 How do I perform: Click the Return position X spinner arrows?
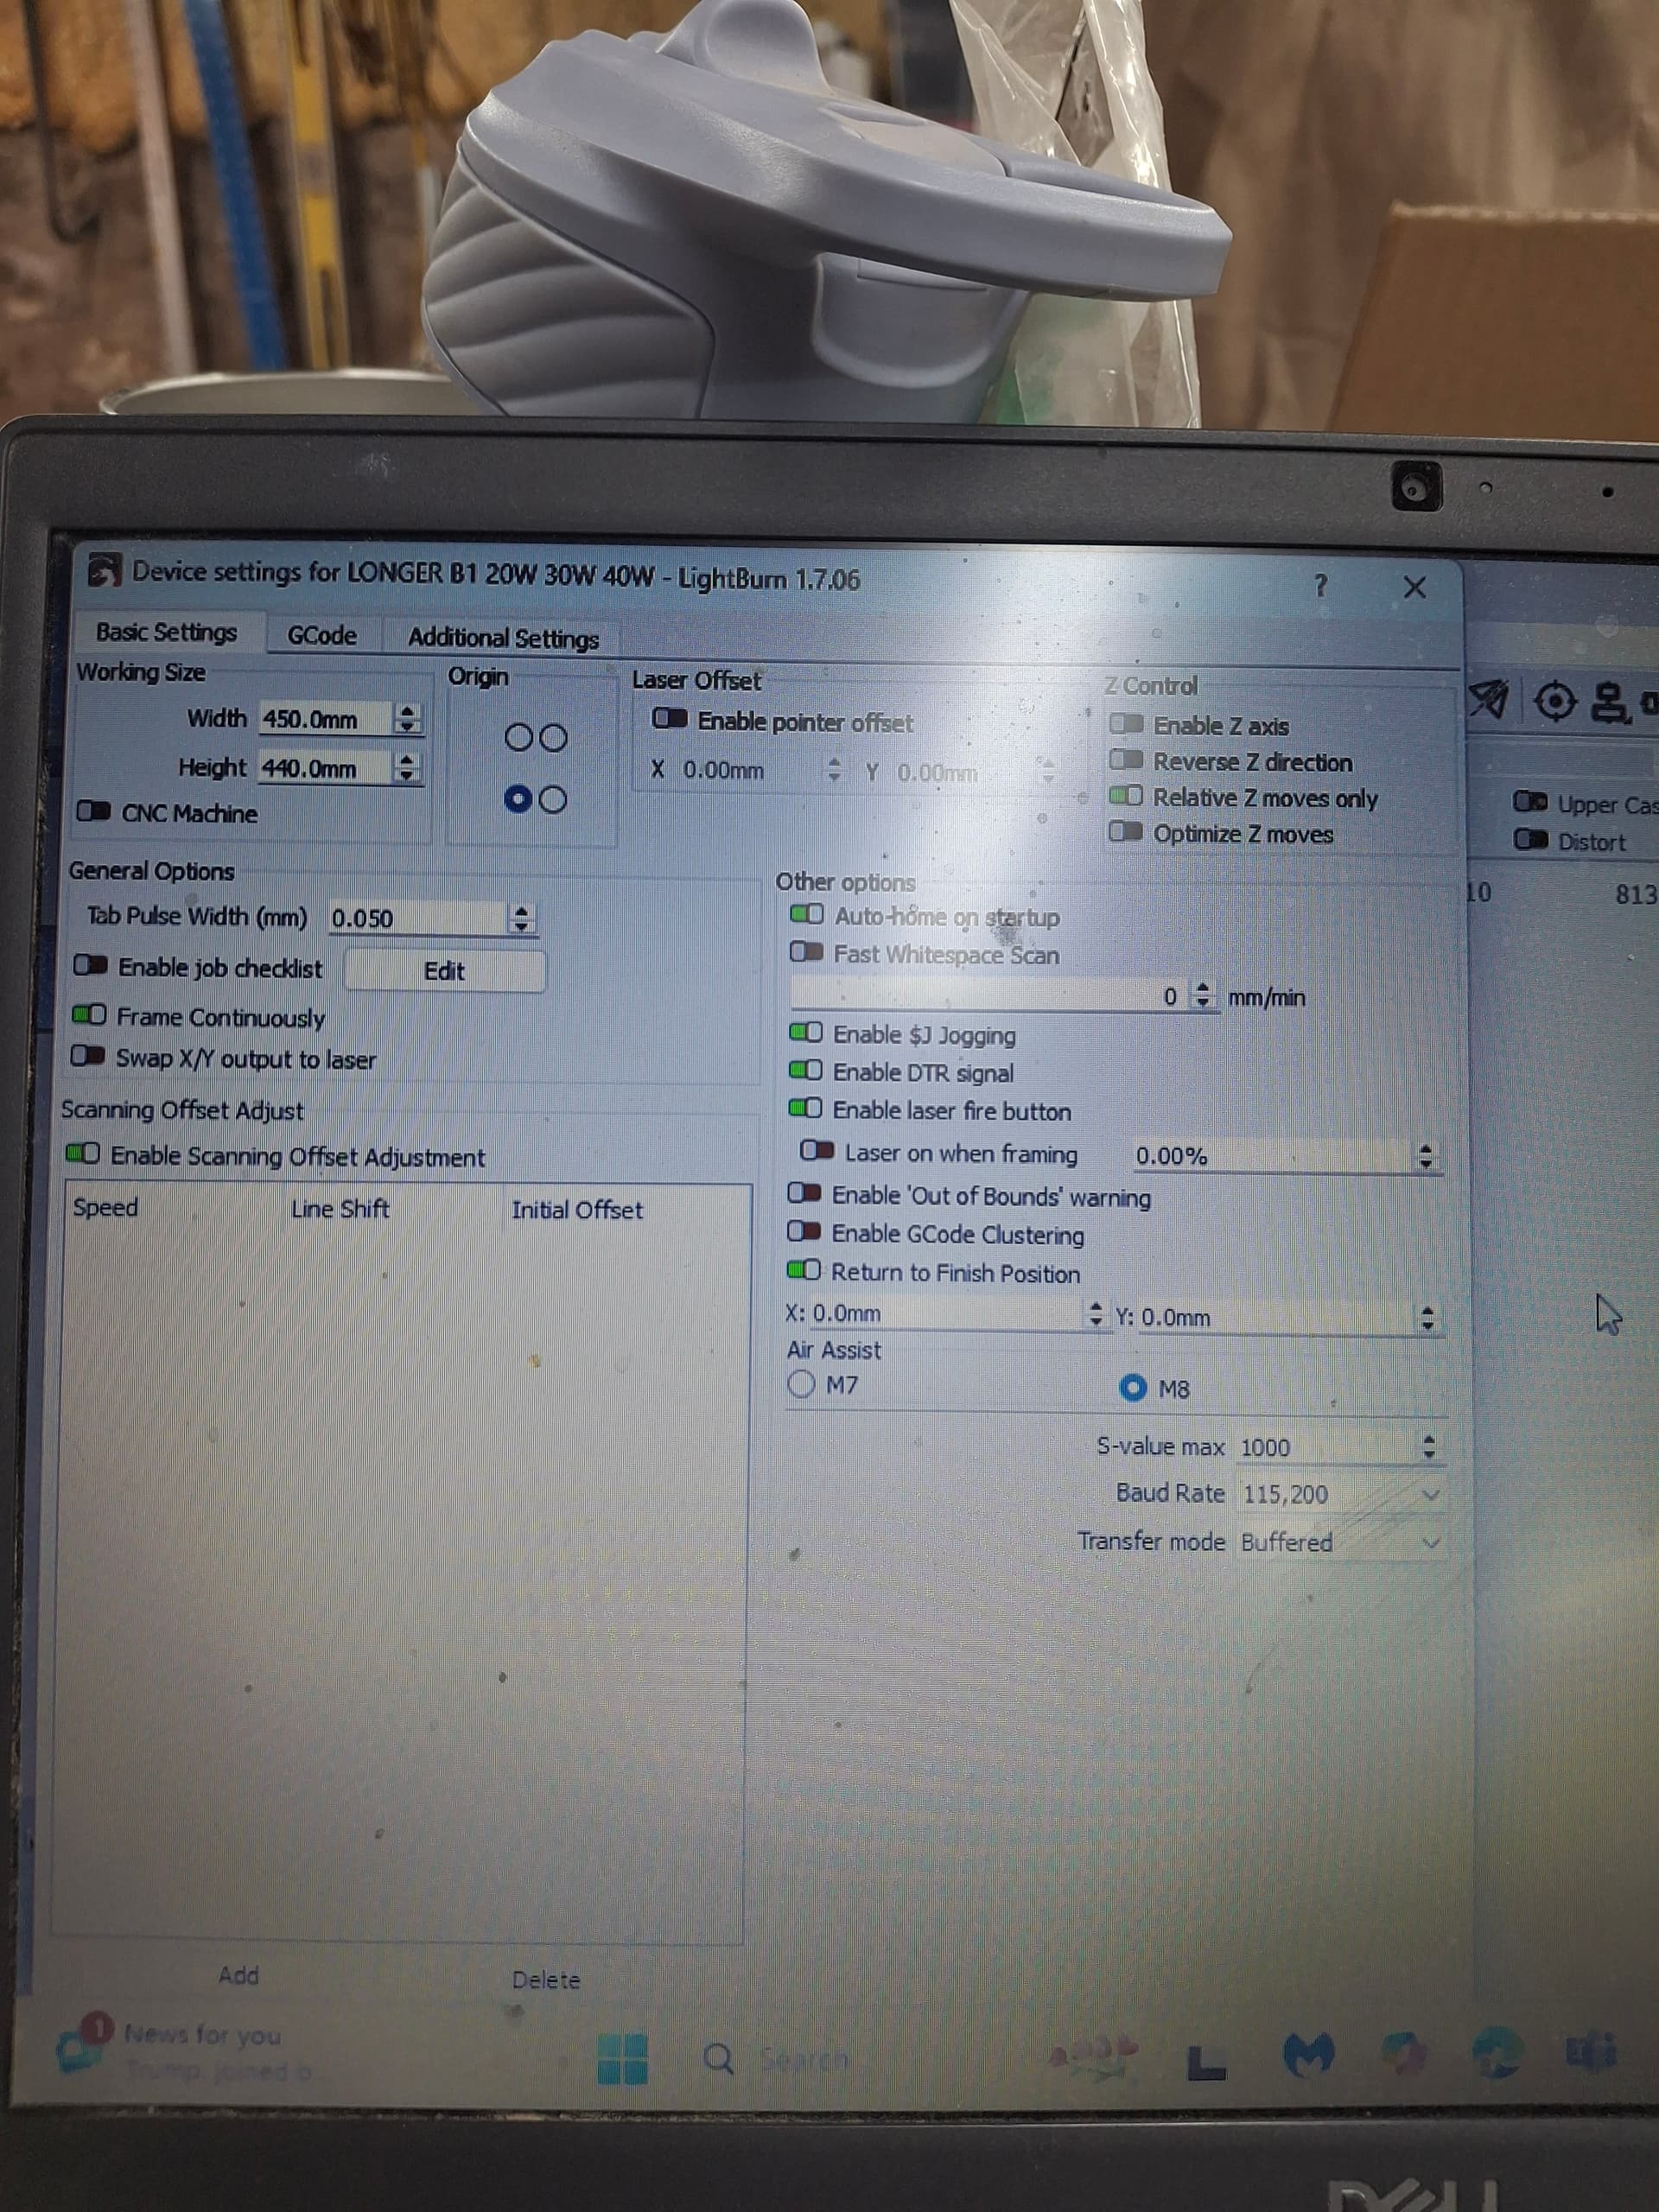1096,1313
